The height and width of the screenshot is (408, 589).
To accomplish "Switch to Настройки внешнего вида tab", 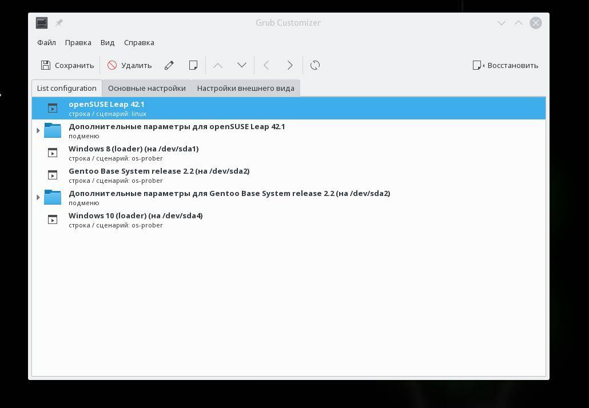I will pos(245,88).
